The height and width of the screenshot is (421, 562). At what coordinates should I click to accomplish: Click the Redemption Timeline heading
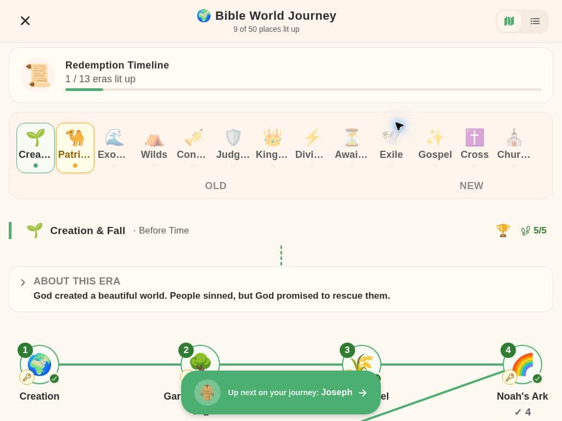click(x=117, y=65)
